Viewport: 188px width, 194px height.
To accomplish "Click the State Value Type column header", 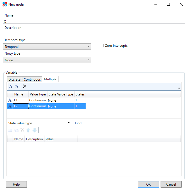I will pos(61,94).
